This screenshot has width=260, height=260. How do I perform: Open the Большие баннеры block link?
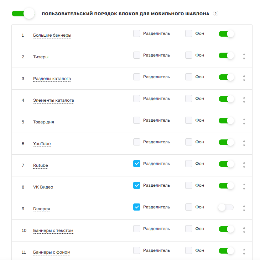click(52, 35)
